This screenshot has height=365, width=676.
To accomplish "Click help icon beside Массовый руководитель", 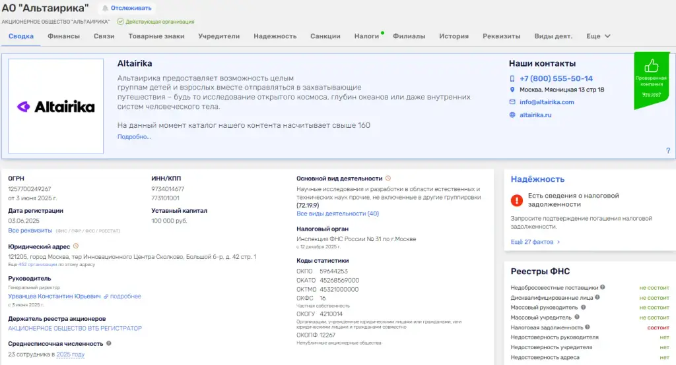I will point(584,307).
